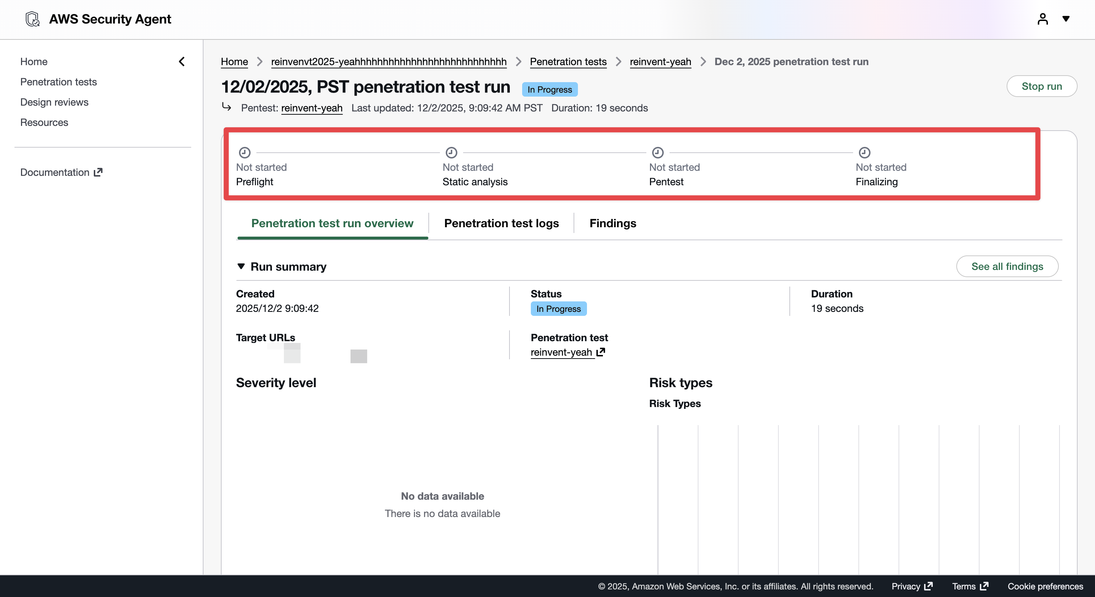Collapse the left navigation sidebar
The height and width of the screenshot is (597, 1095).
(181, 62)
